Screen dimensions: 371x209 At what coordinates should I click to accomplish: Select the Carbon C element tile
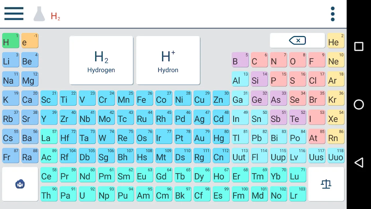point(259,60)
